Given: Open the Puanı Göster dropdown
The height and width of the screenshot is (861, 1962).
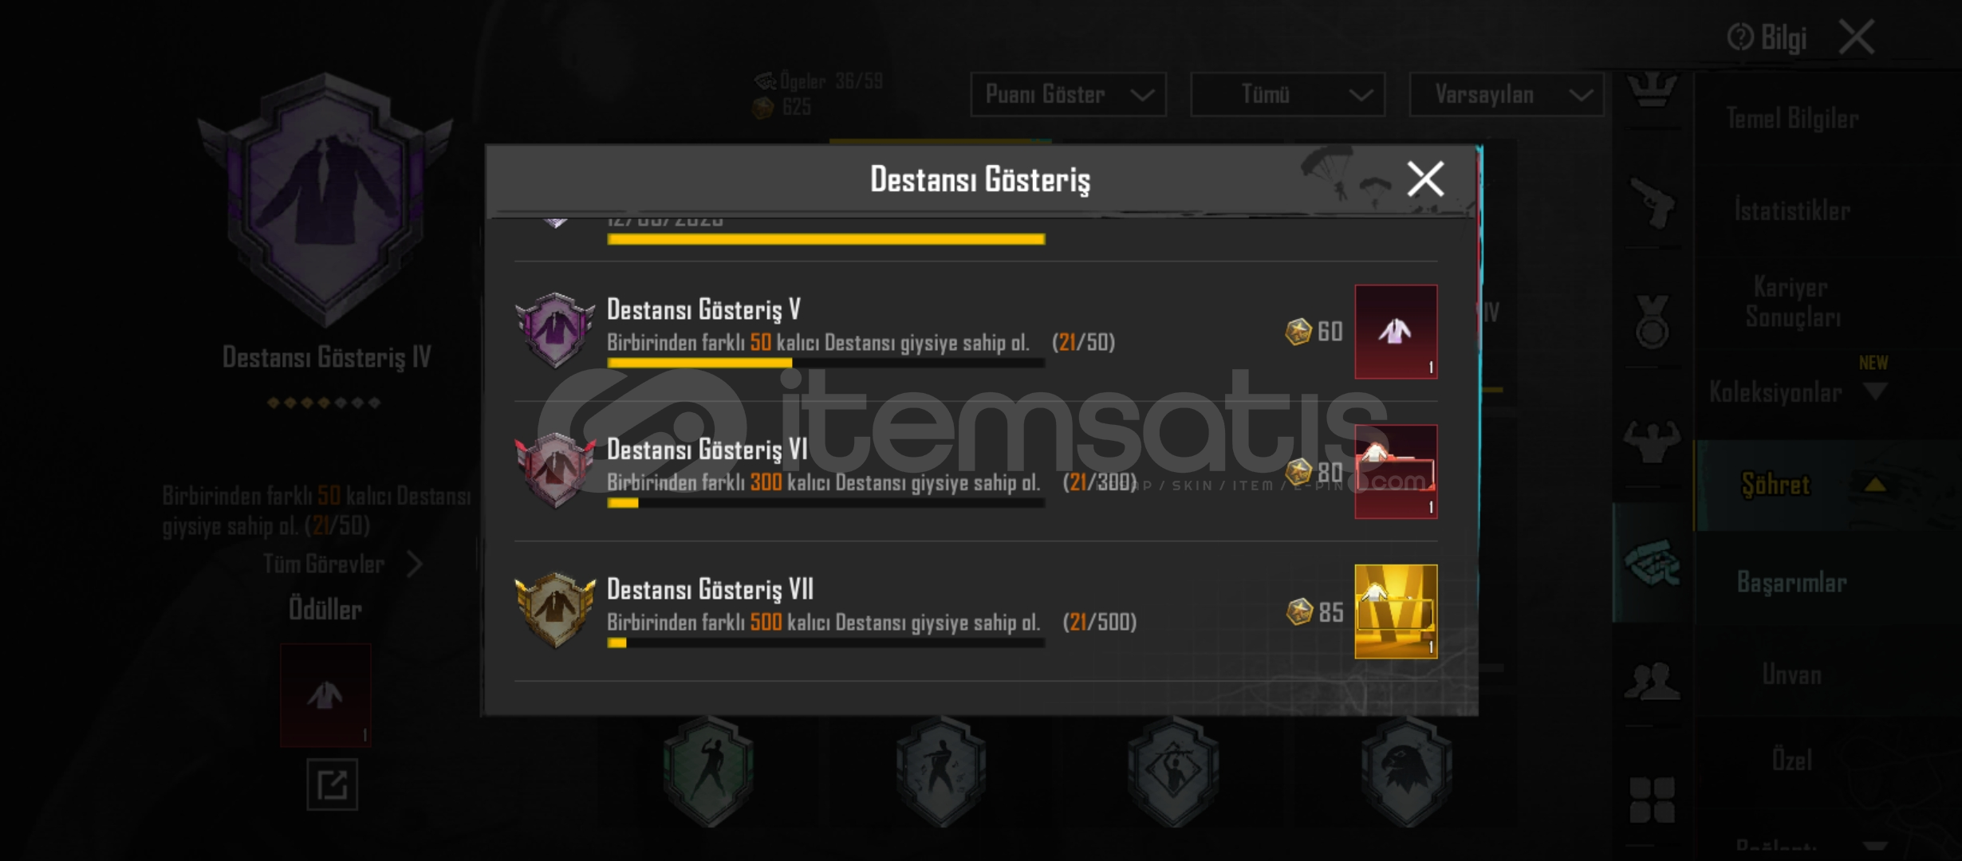Looking at the screenshot, I should click(1068, 95).
